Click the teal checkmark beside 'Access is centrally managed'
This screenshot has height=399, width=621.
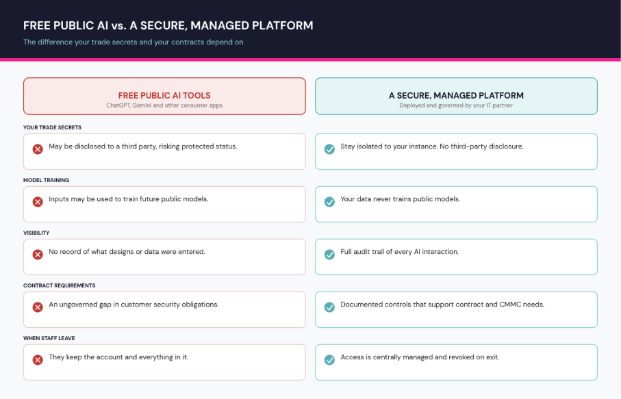329,360
